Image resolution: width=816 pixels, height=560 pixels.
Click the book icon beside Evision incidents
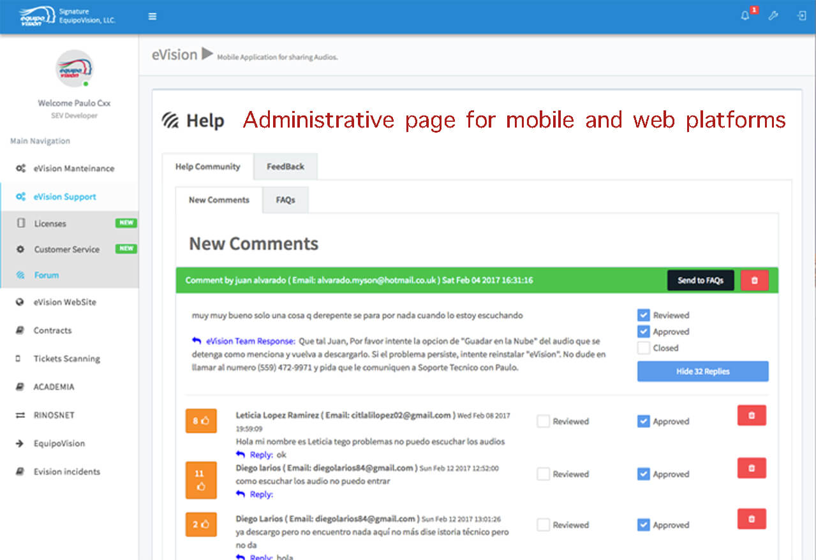tap(20, 471)
